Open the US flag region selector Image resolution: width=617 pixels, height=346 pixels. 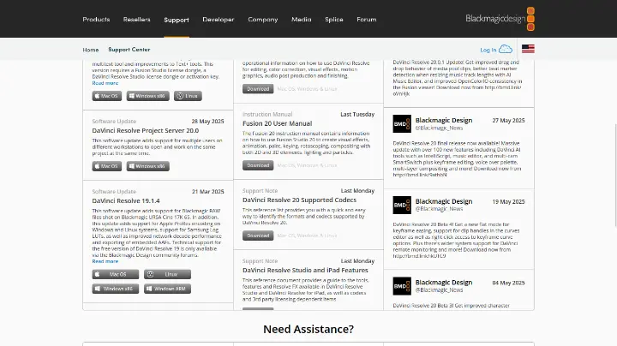pos(528,49)
